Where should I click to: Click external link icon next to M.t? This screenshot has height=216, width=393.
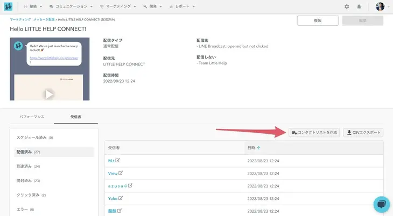(118, 160)
